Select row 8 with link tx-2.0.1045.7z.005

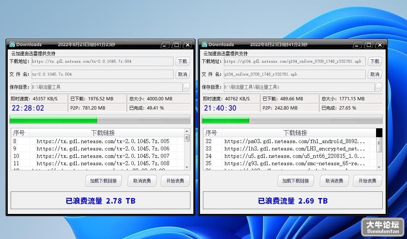coord(98,141)
